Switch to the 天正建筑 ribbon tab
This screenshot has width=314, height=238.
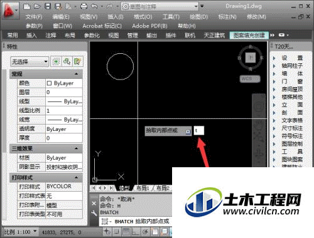[215, 35]
